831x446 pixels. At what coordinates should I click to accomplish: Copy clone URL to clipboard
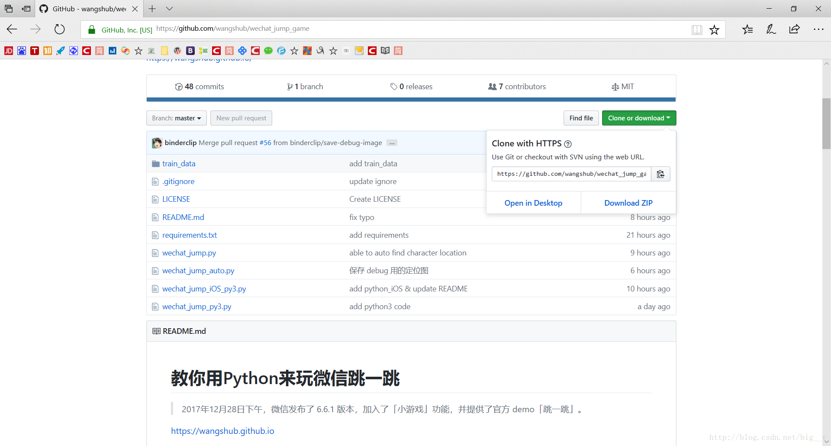(660, 174)
